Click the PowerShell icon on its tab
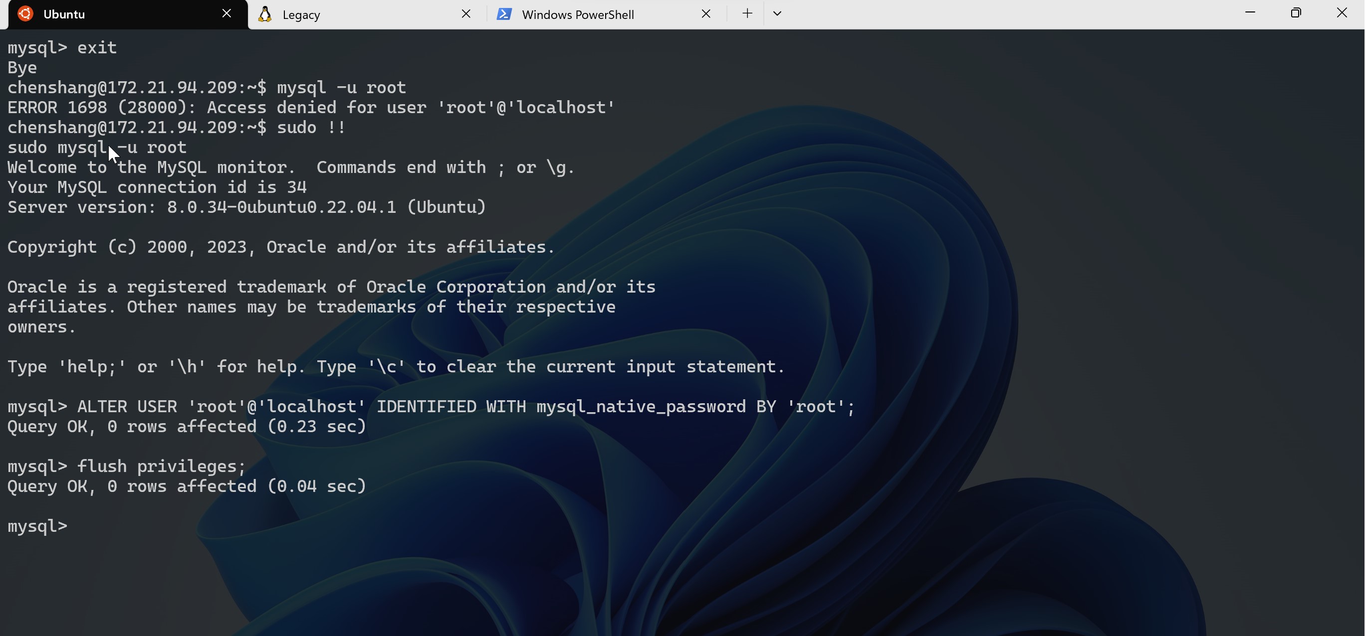This screenshot has width=1365, height=636. click(504, 14)
